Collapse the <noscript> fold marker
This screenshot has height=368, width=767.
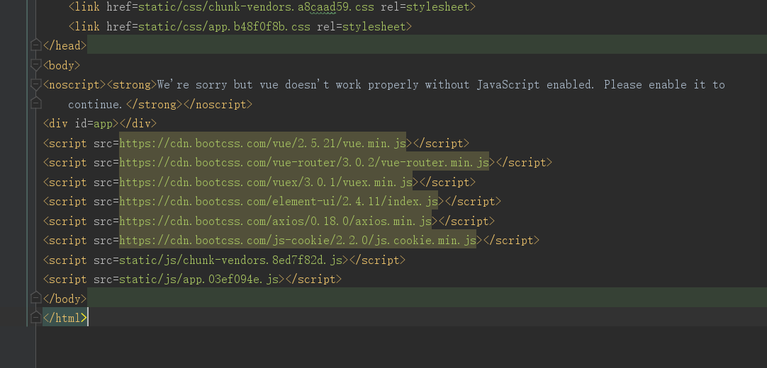pos(35,84)
